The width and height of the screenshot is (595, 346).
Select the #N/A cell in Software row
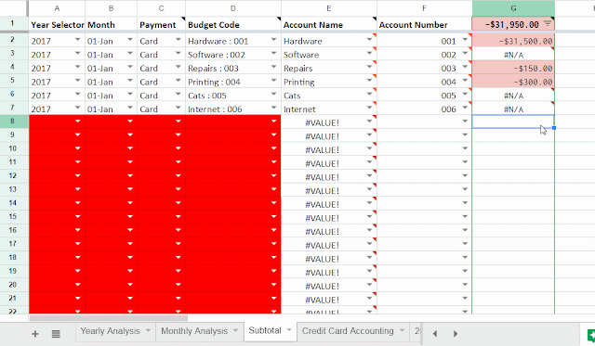click(x=513, y=55)
